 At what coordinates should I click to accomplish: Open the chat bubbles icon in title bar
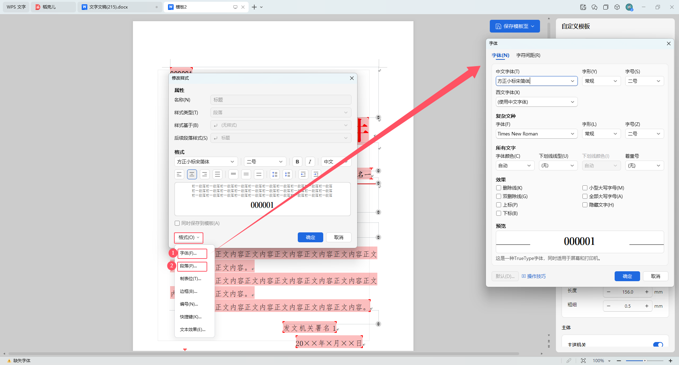tap(594, 7)
